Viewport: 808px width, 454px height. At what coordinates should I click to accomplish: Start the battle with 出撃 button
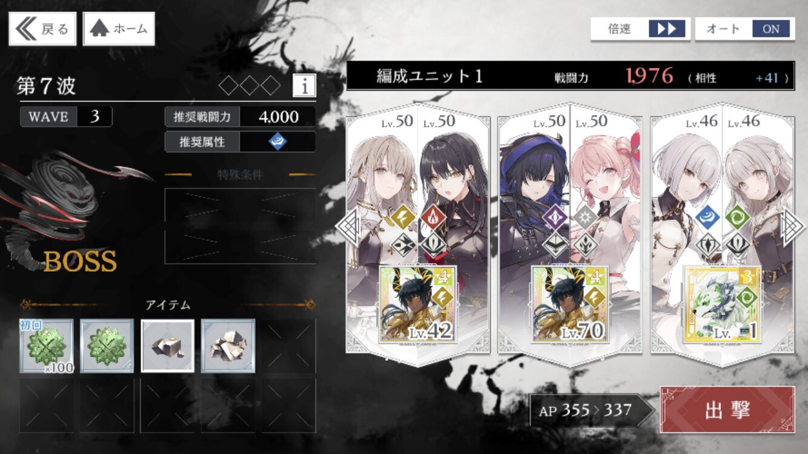(x=727, y=410)
